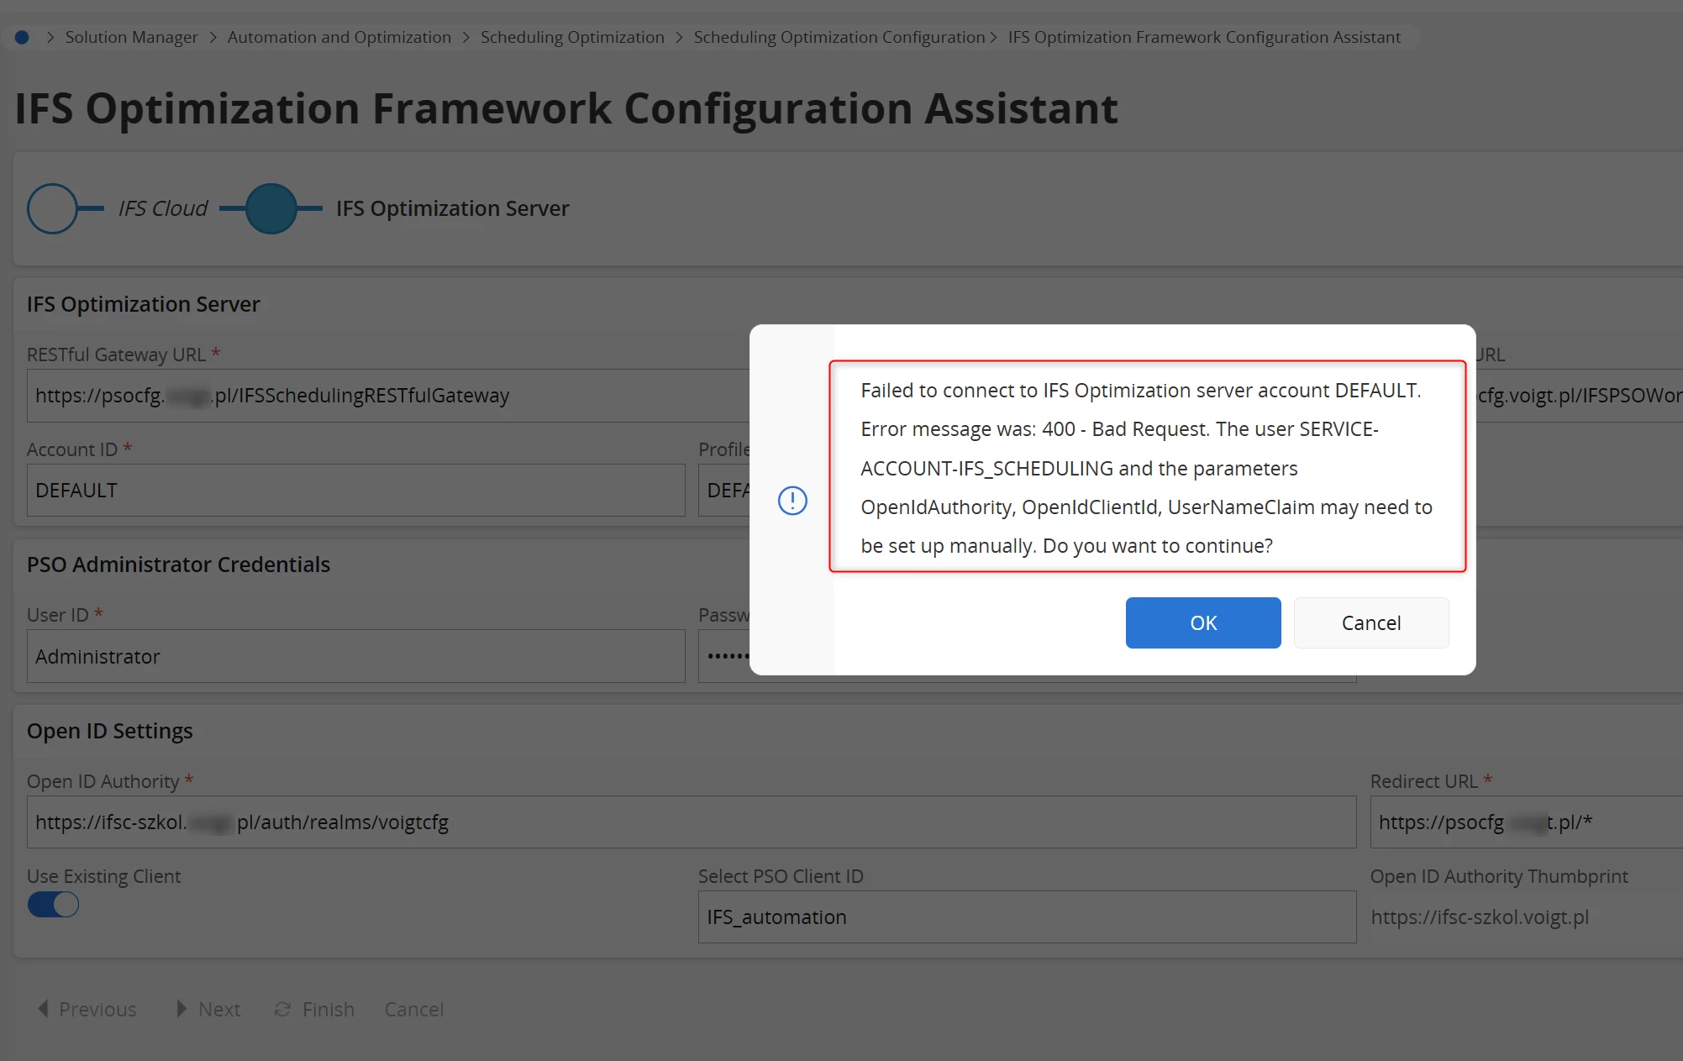The image size is (1683, 1061).
Task: Open Automation and Optimization breadcrumb
Action: click(339, 37)
